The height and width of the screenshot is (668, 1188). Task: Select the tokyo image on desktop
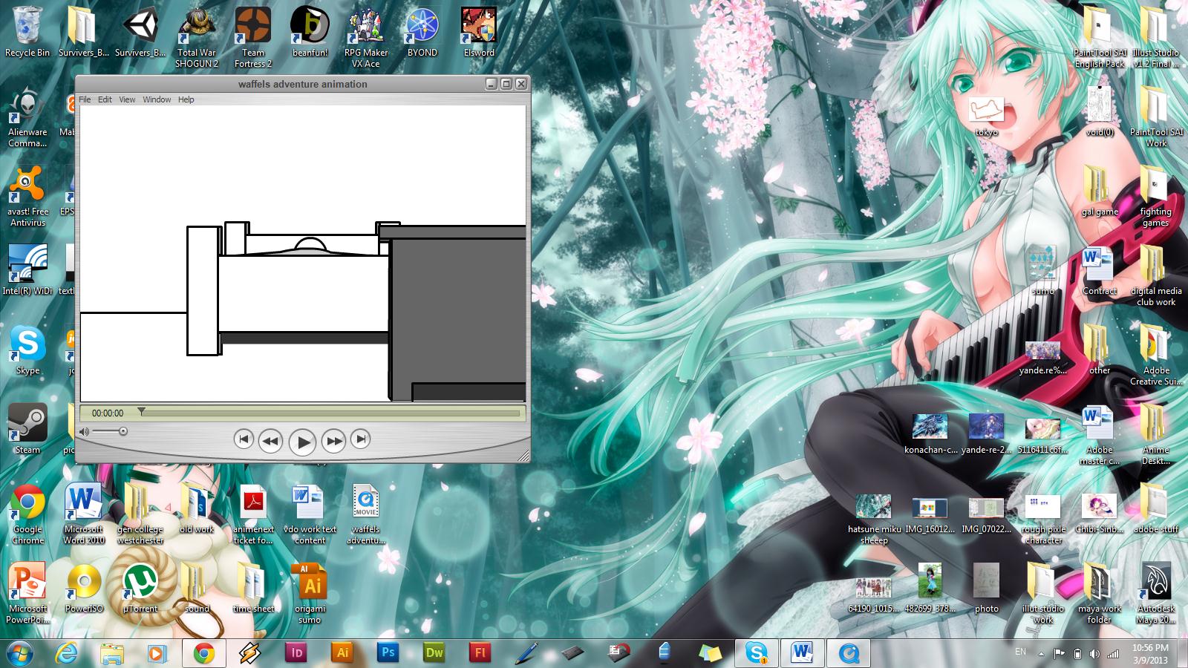pyautogui.click(x=987, y=117)
